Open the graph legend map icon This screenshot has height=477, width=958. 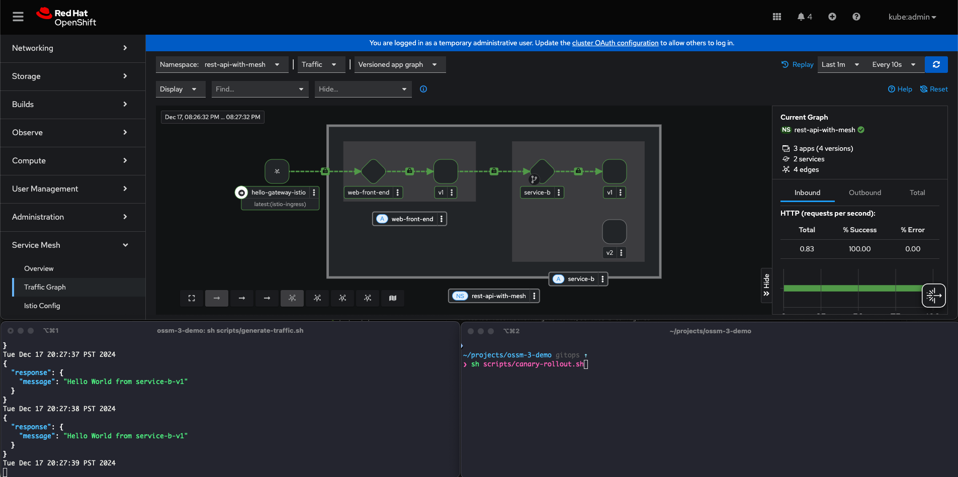click(393, 298)
